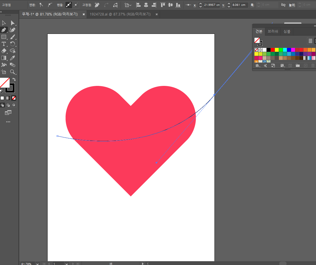Toggle constrain width and height link
This screenshot has width=316, height=265.
(x=283, y=5)
